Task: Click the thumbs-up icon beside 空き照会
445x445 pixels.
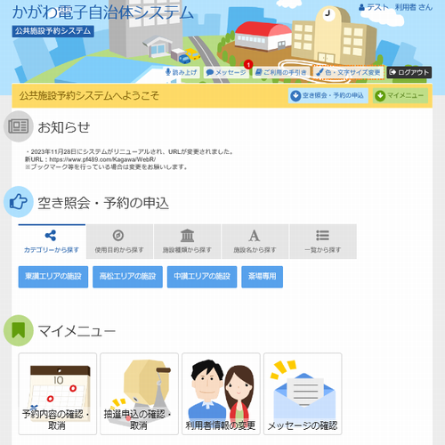Action: (x=19, y=202)
